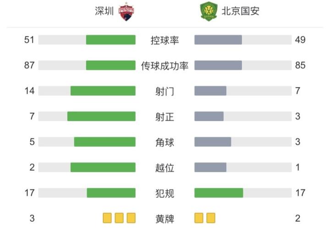This screenshot has width=330, height=230.
Task: Click Beijing Guoan's second yellow card icon
Action: [211, 218]
